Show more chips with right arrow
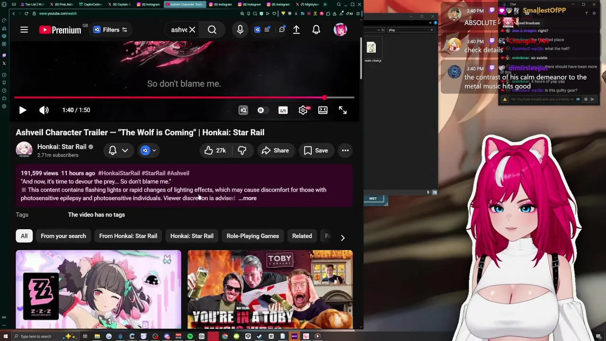This screenshot has height=341, width=606. 343,237
